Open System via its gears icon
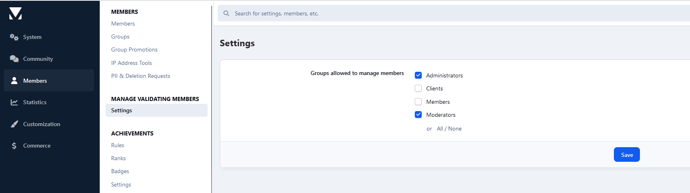Screen dimensions: 690x193 click(x=14, y=37)
